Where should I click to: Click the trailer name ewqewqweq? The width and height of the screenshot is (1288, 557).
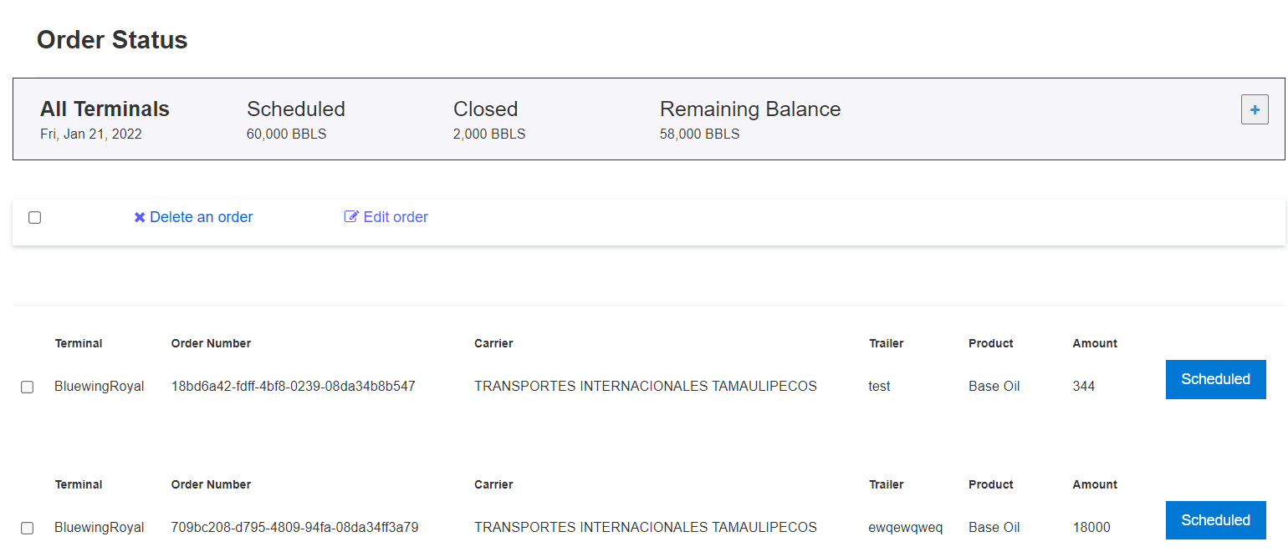click(906, 527)
